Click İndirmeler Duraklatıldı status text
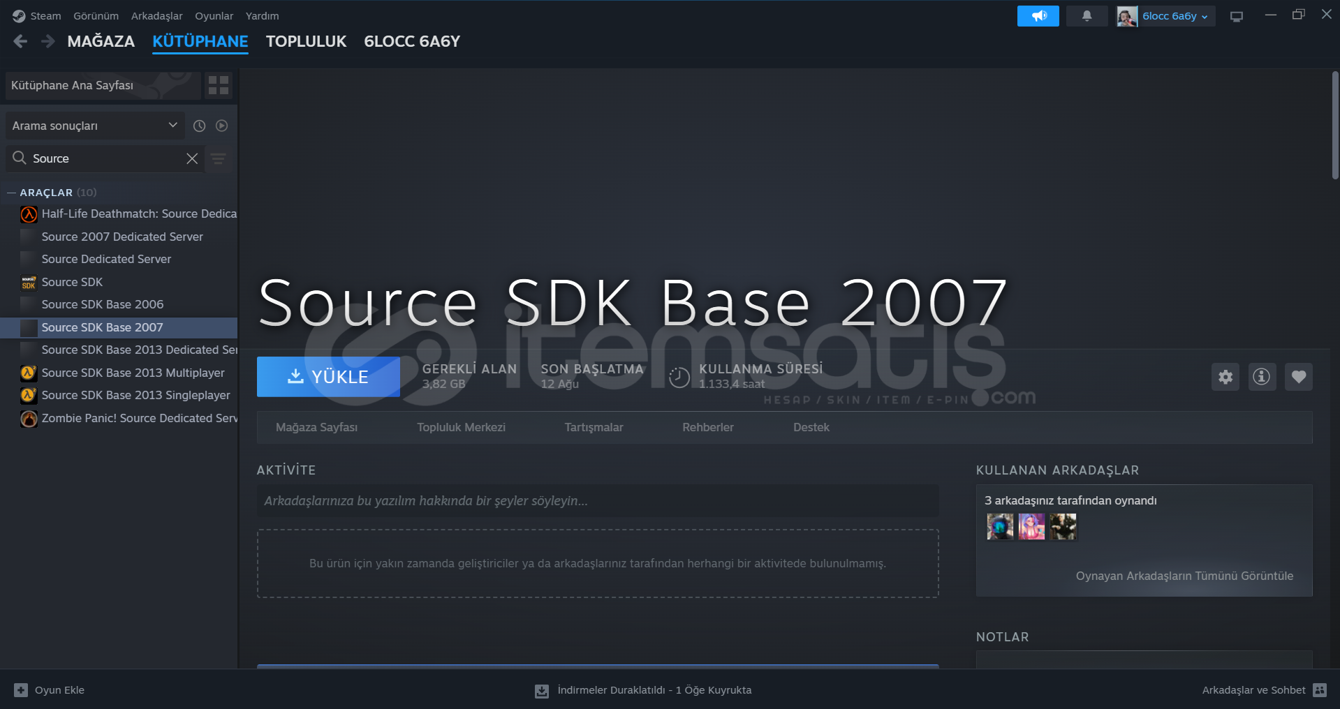 click(x=654, y=690)
